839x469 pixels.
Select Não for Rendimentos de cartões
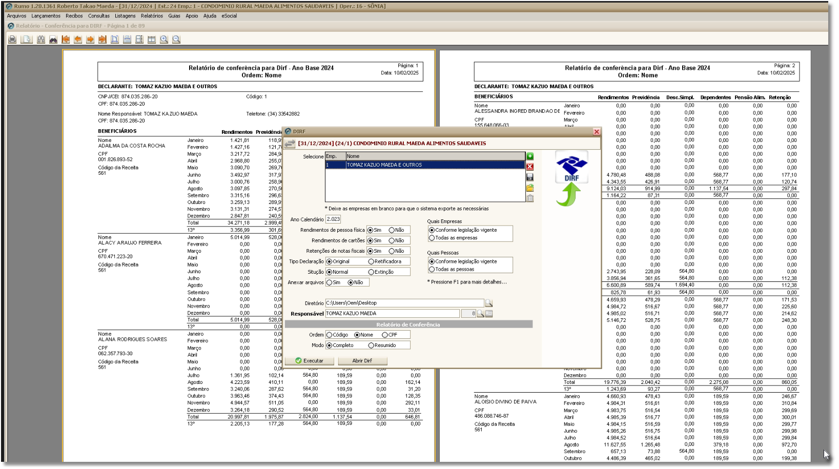396,240
